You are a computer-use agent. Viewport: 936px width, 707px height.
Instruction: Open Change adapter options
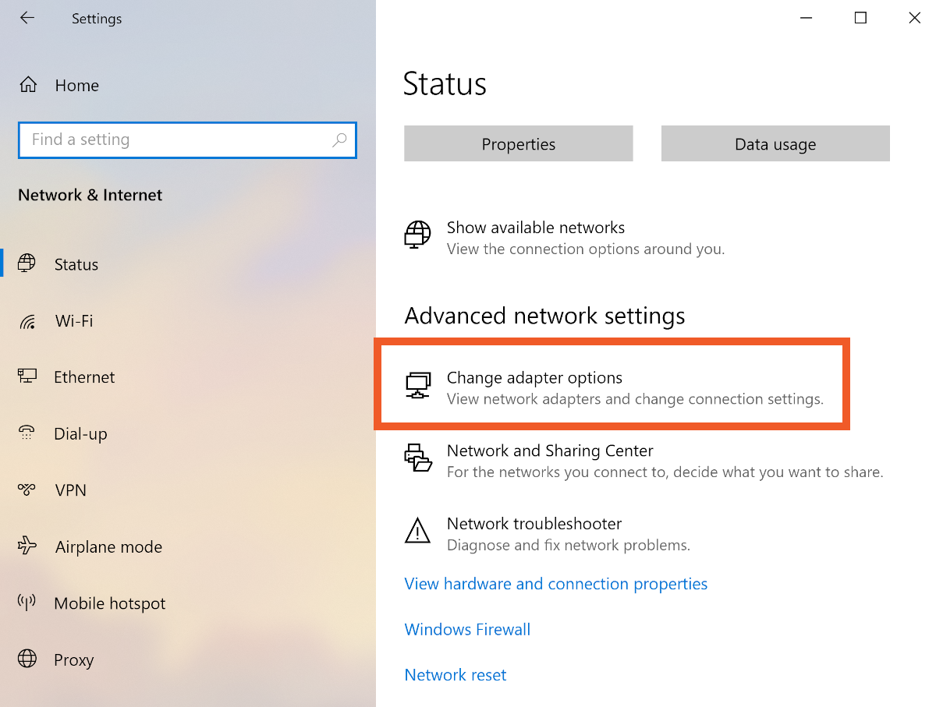(x=534, y=378)
